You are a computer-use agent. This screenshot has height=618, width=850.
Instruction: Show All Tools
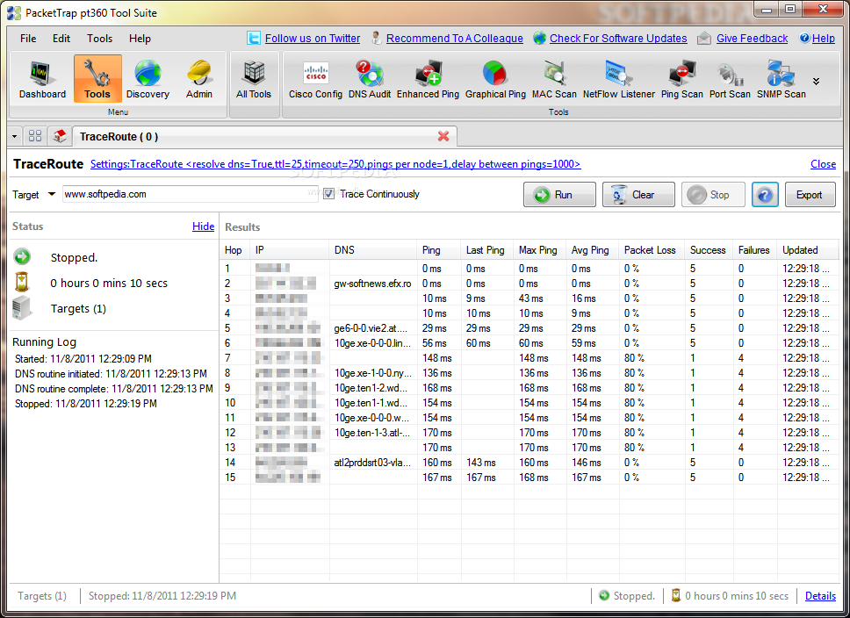pyautogui.click(x=254, y=80)
